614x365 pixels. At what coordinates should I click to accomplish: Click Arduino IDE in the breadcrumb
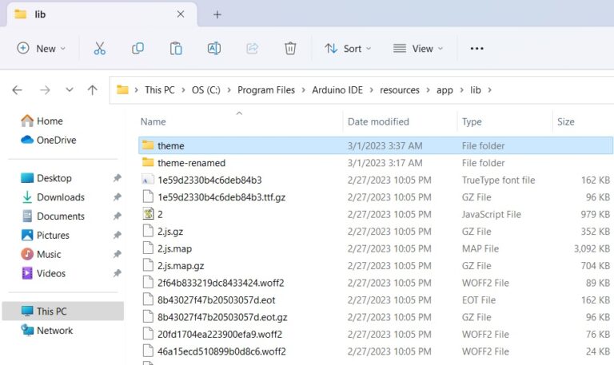[x=337, y=90]
